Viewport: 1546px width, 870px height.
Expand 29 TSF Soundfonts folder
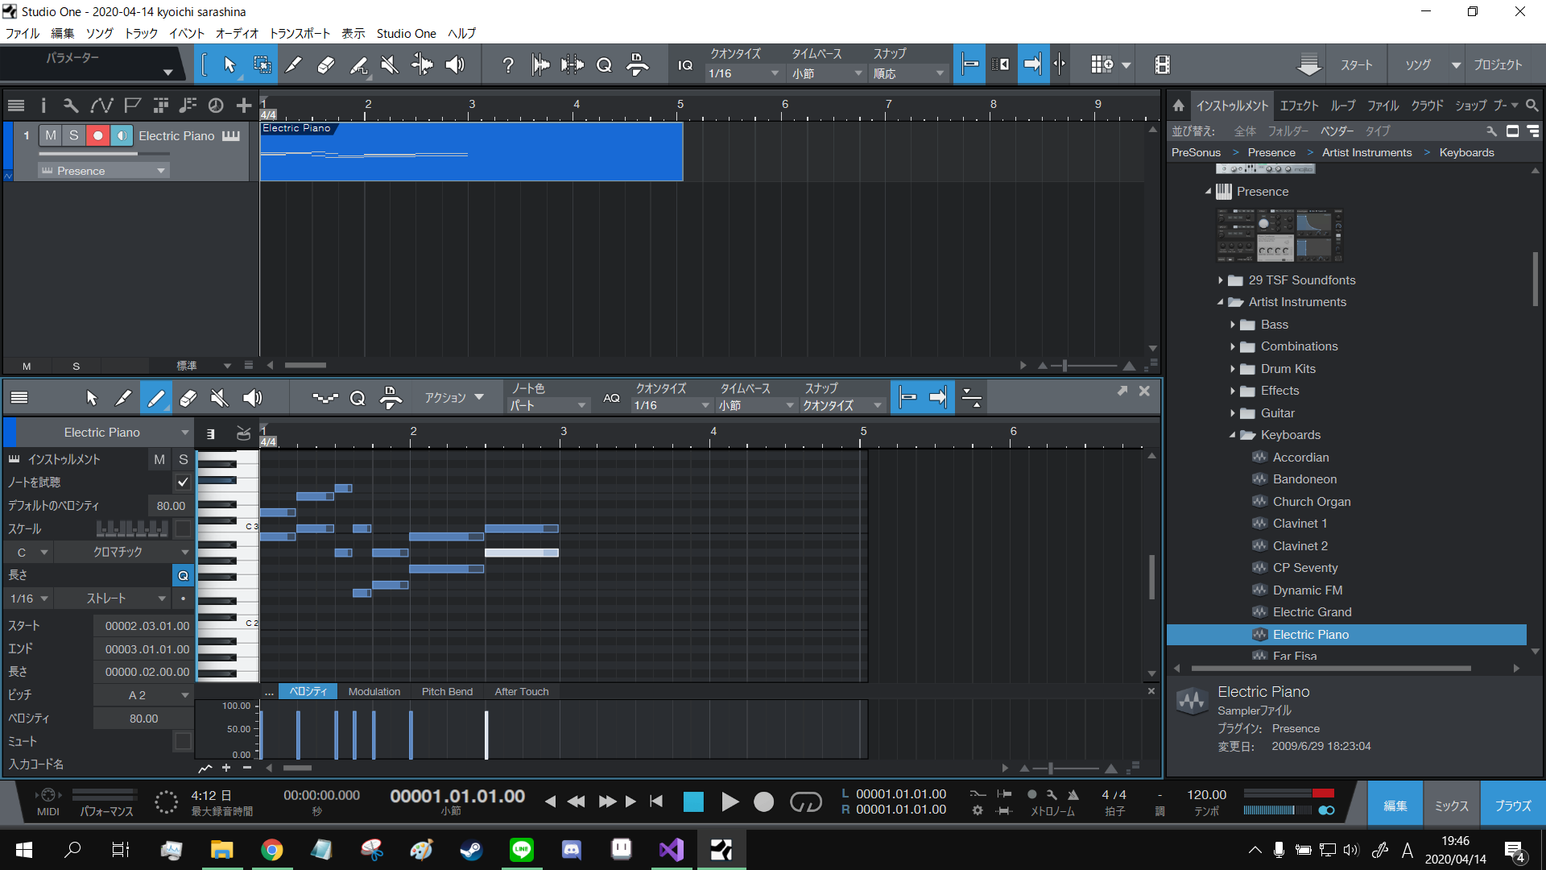coord(1220,280)
